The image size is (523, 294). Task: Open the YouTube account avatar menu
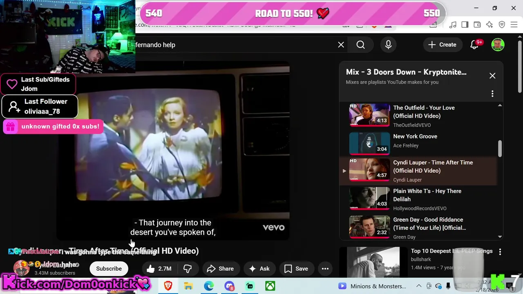click(498, 45)
